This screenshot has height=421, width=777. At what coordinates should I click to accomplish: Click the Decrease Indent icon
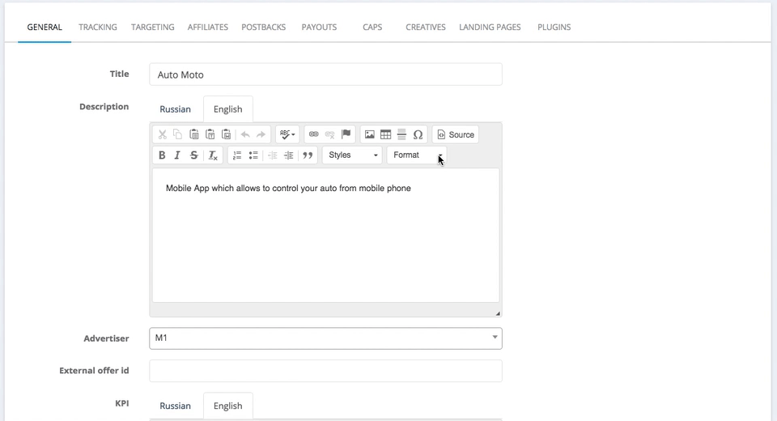tap(273, 155)
